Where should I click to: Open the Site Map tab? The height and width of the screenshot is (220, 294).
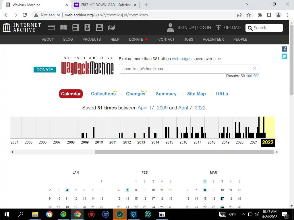(196, 94)
